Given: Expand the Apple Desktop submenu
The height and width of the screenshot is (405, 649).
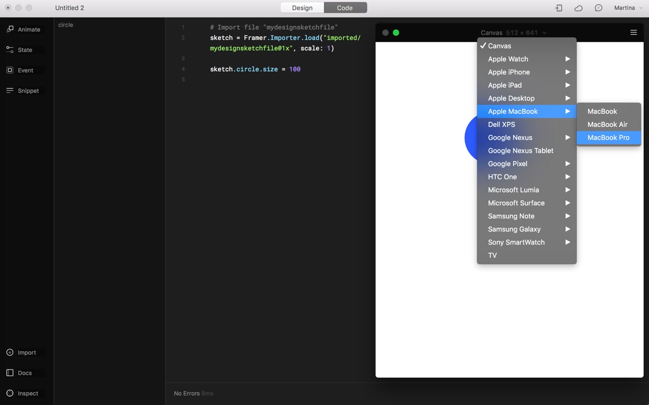Looking at the screenshot, I should tap(527, 98).
